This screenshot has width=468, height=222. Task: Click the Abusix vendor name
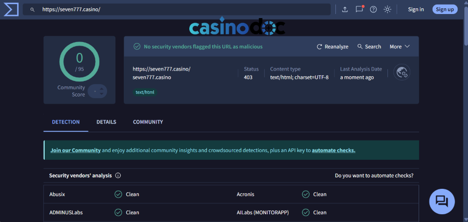coord(57,195)
